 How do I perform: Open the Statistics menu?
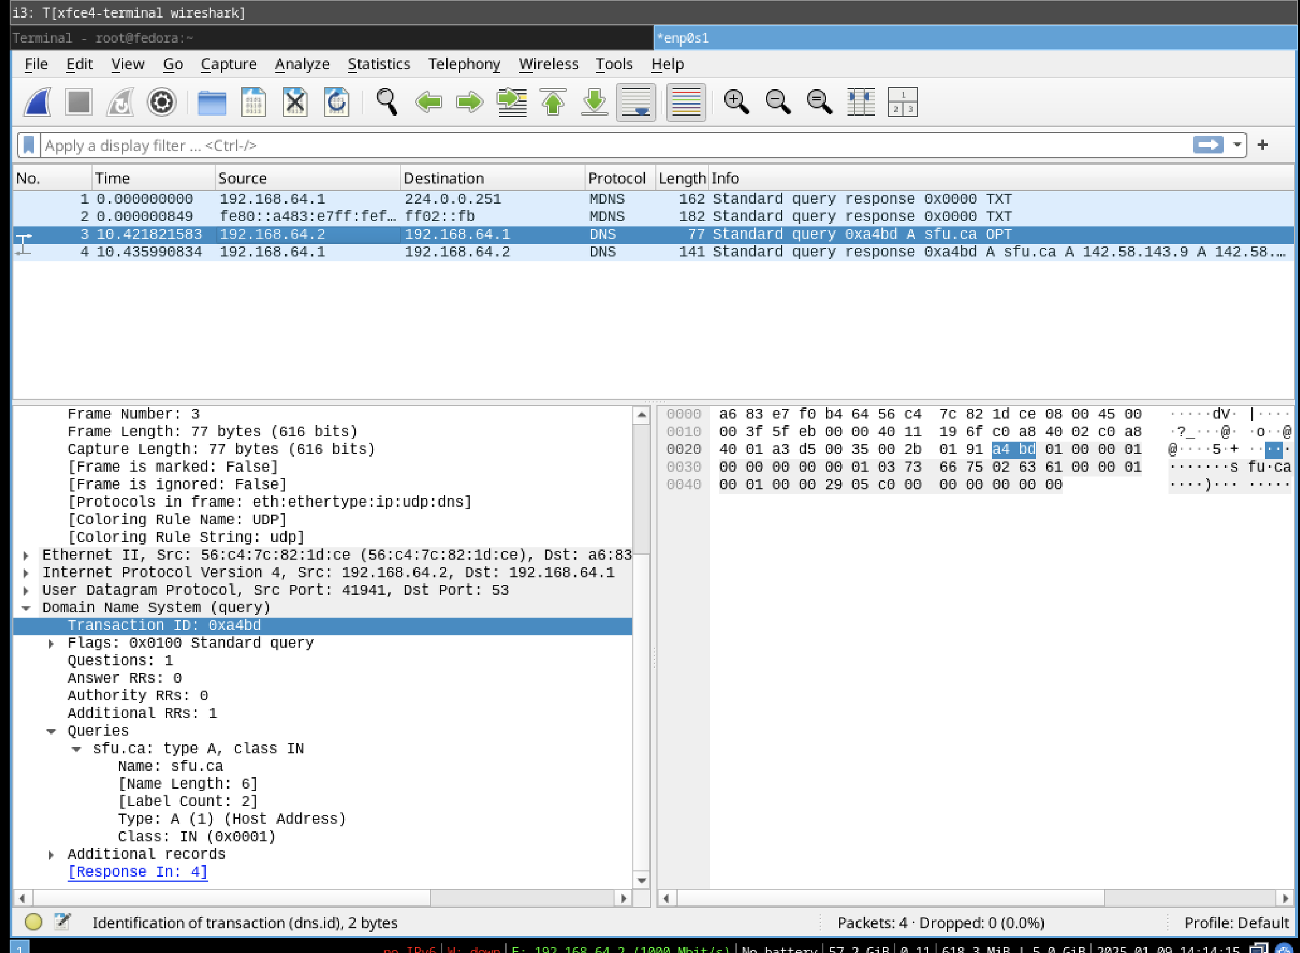pyautogui.click(x=378, y=64)
